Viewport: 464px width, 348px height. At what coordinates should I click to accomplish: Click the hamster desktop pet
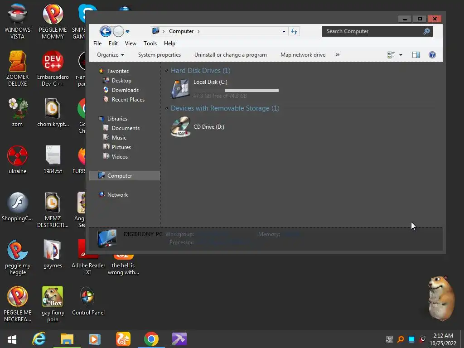(441, 298)
